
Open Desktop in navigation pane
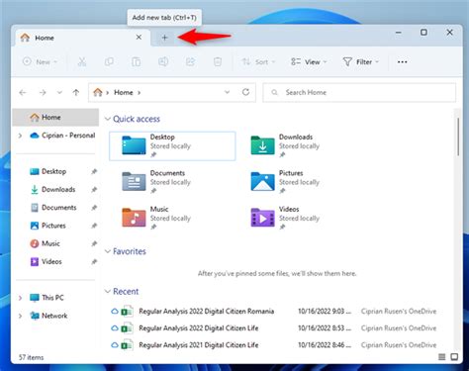(x=48, y=171)
